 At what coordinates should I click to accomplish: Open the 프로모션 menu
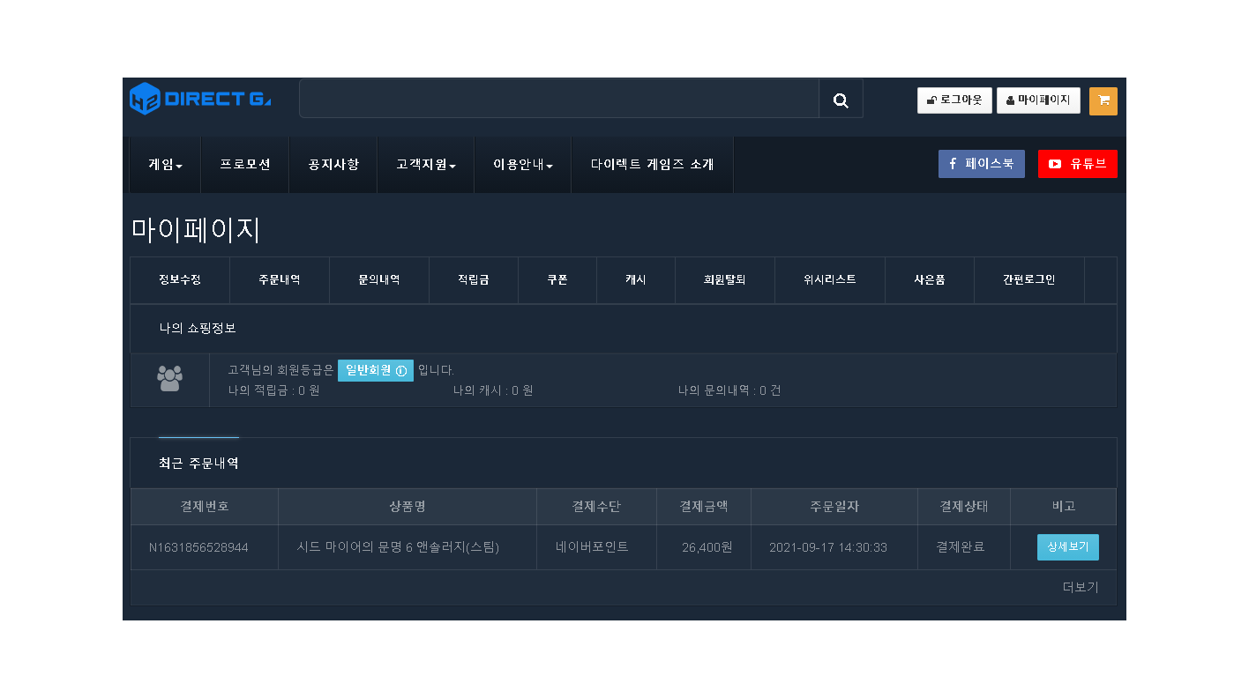point(244,165)
